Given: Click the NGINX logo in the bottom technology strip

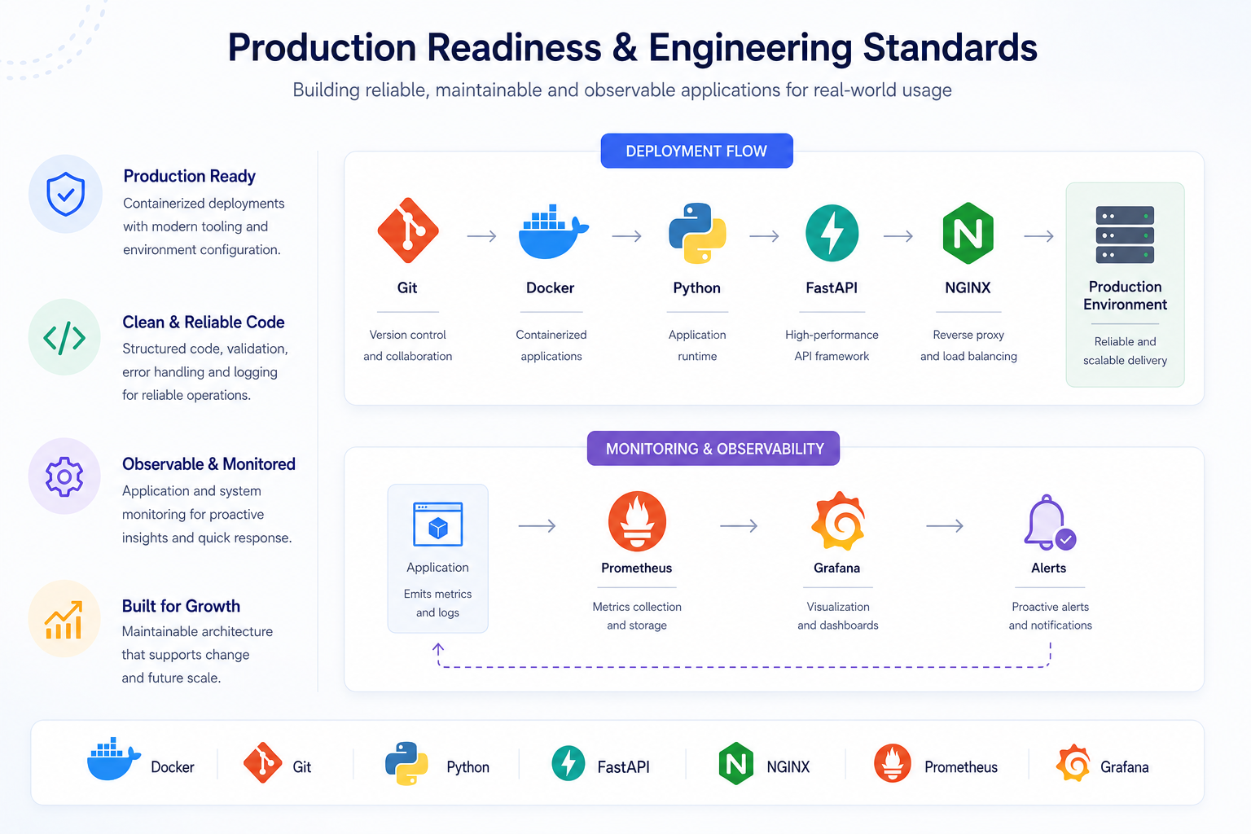Looking at the screenshot, I should pos(736,763).
